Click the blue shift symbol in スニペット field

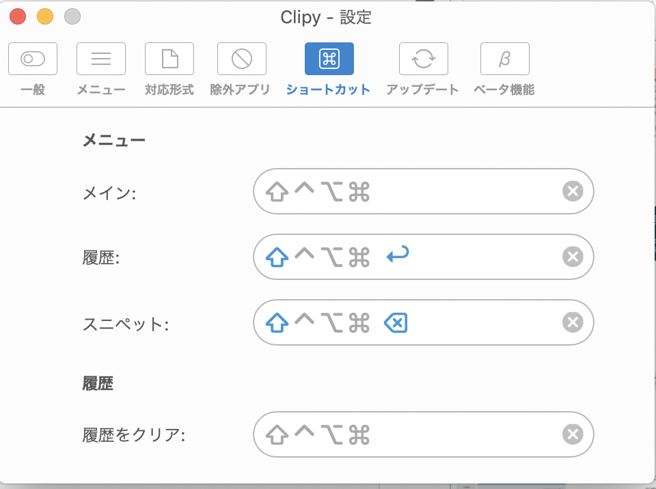277,323
